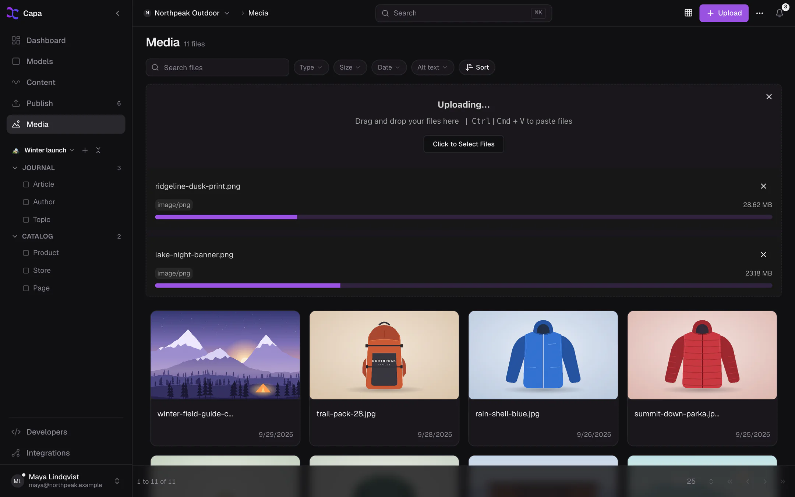Click the Capa logo

tap(13, 13)
